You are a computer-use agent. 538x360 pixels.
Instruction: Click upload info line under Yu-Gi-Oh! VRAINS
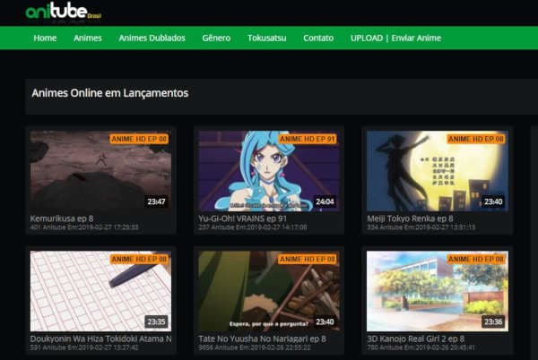[x=253, y=227]
